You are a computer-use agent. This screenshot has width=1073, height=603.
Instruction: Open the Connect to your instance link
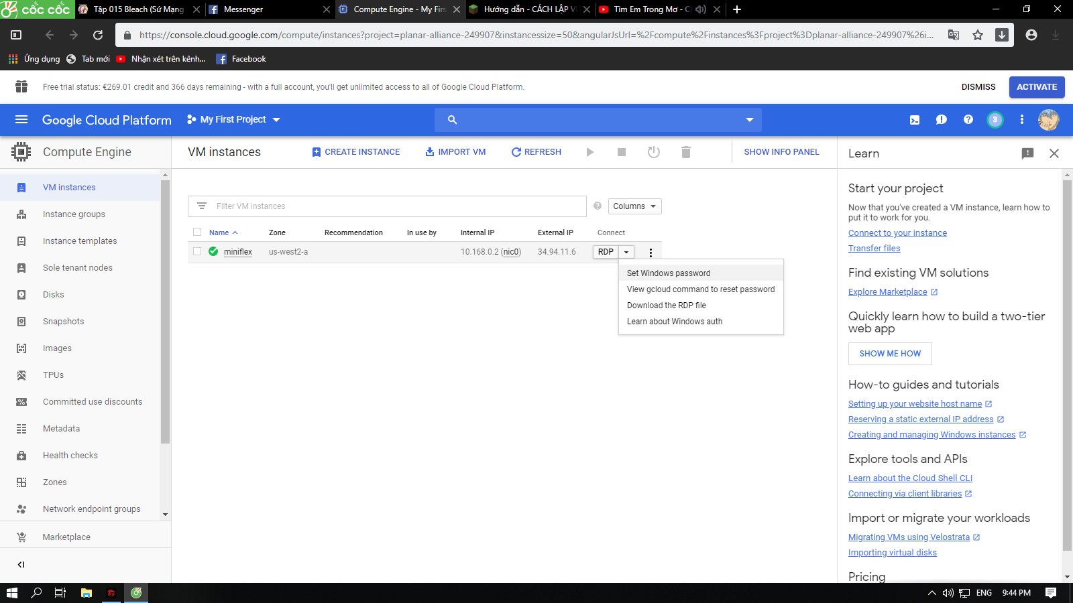pos(897,233)
